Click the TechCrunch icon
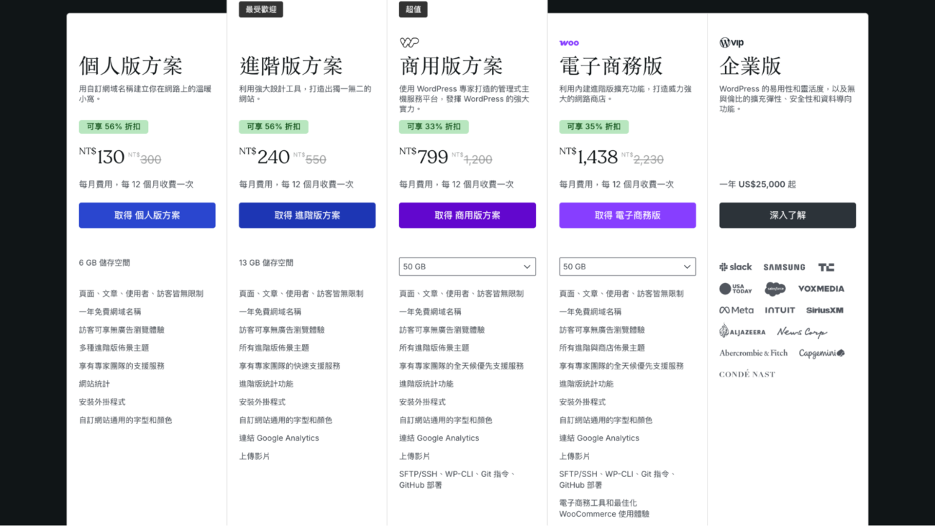This screenshot has height=526, width=935. tap(826, 267)
